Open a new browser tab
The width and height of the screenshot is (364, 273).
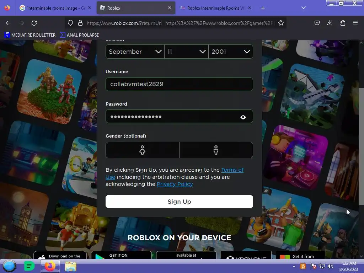coord(263,8)
